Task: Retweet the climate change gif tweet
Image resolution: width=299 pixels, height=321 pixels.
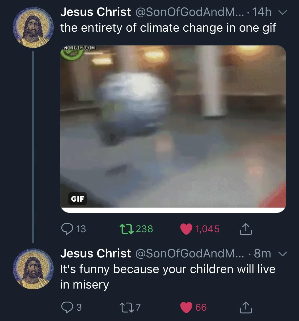Action: [x=136, y=229]
